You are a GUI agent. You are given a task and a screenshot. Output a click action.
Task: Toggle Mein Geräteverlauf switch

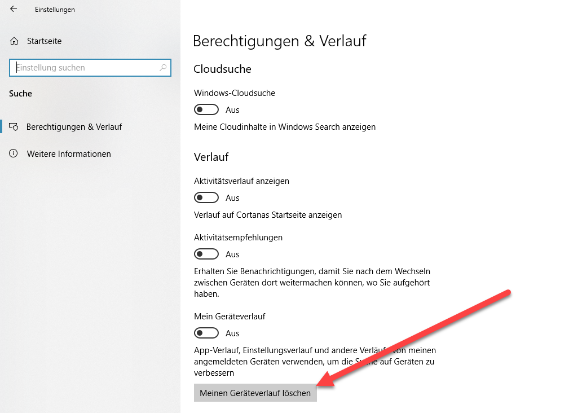click(x=206, y=333)
